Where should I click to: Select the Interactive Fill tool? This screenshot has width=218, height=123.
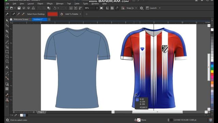pyautogui.click(x=7, y=100)
